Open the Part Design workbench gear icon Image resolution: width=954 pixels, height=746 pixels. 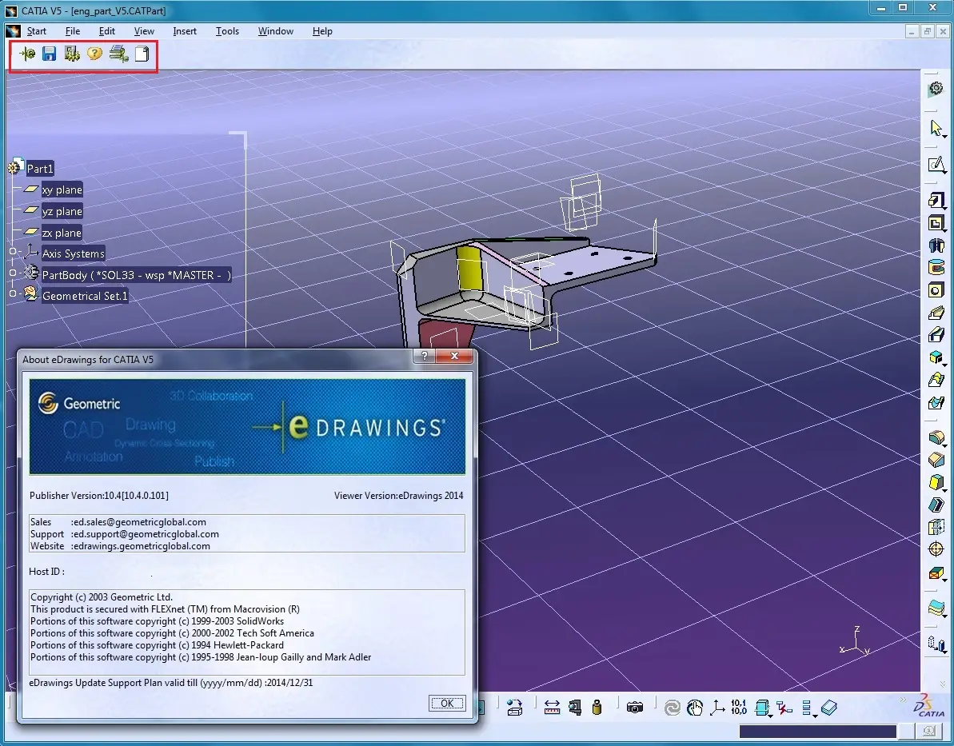(936, 89)
